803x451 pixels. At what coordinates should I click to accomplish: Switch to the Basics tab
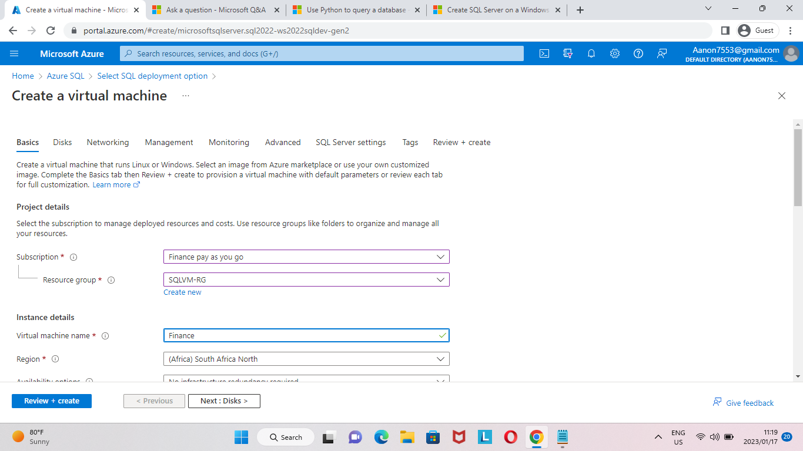(x=28, y=142)
